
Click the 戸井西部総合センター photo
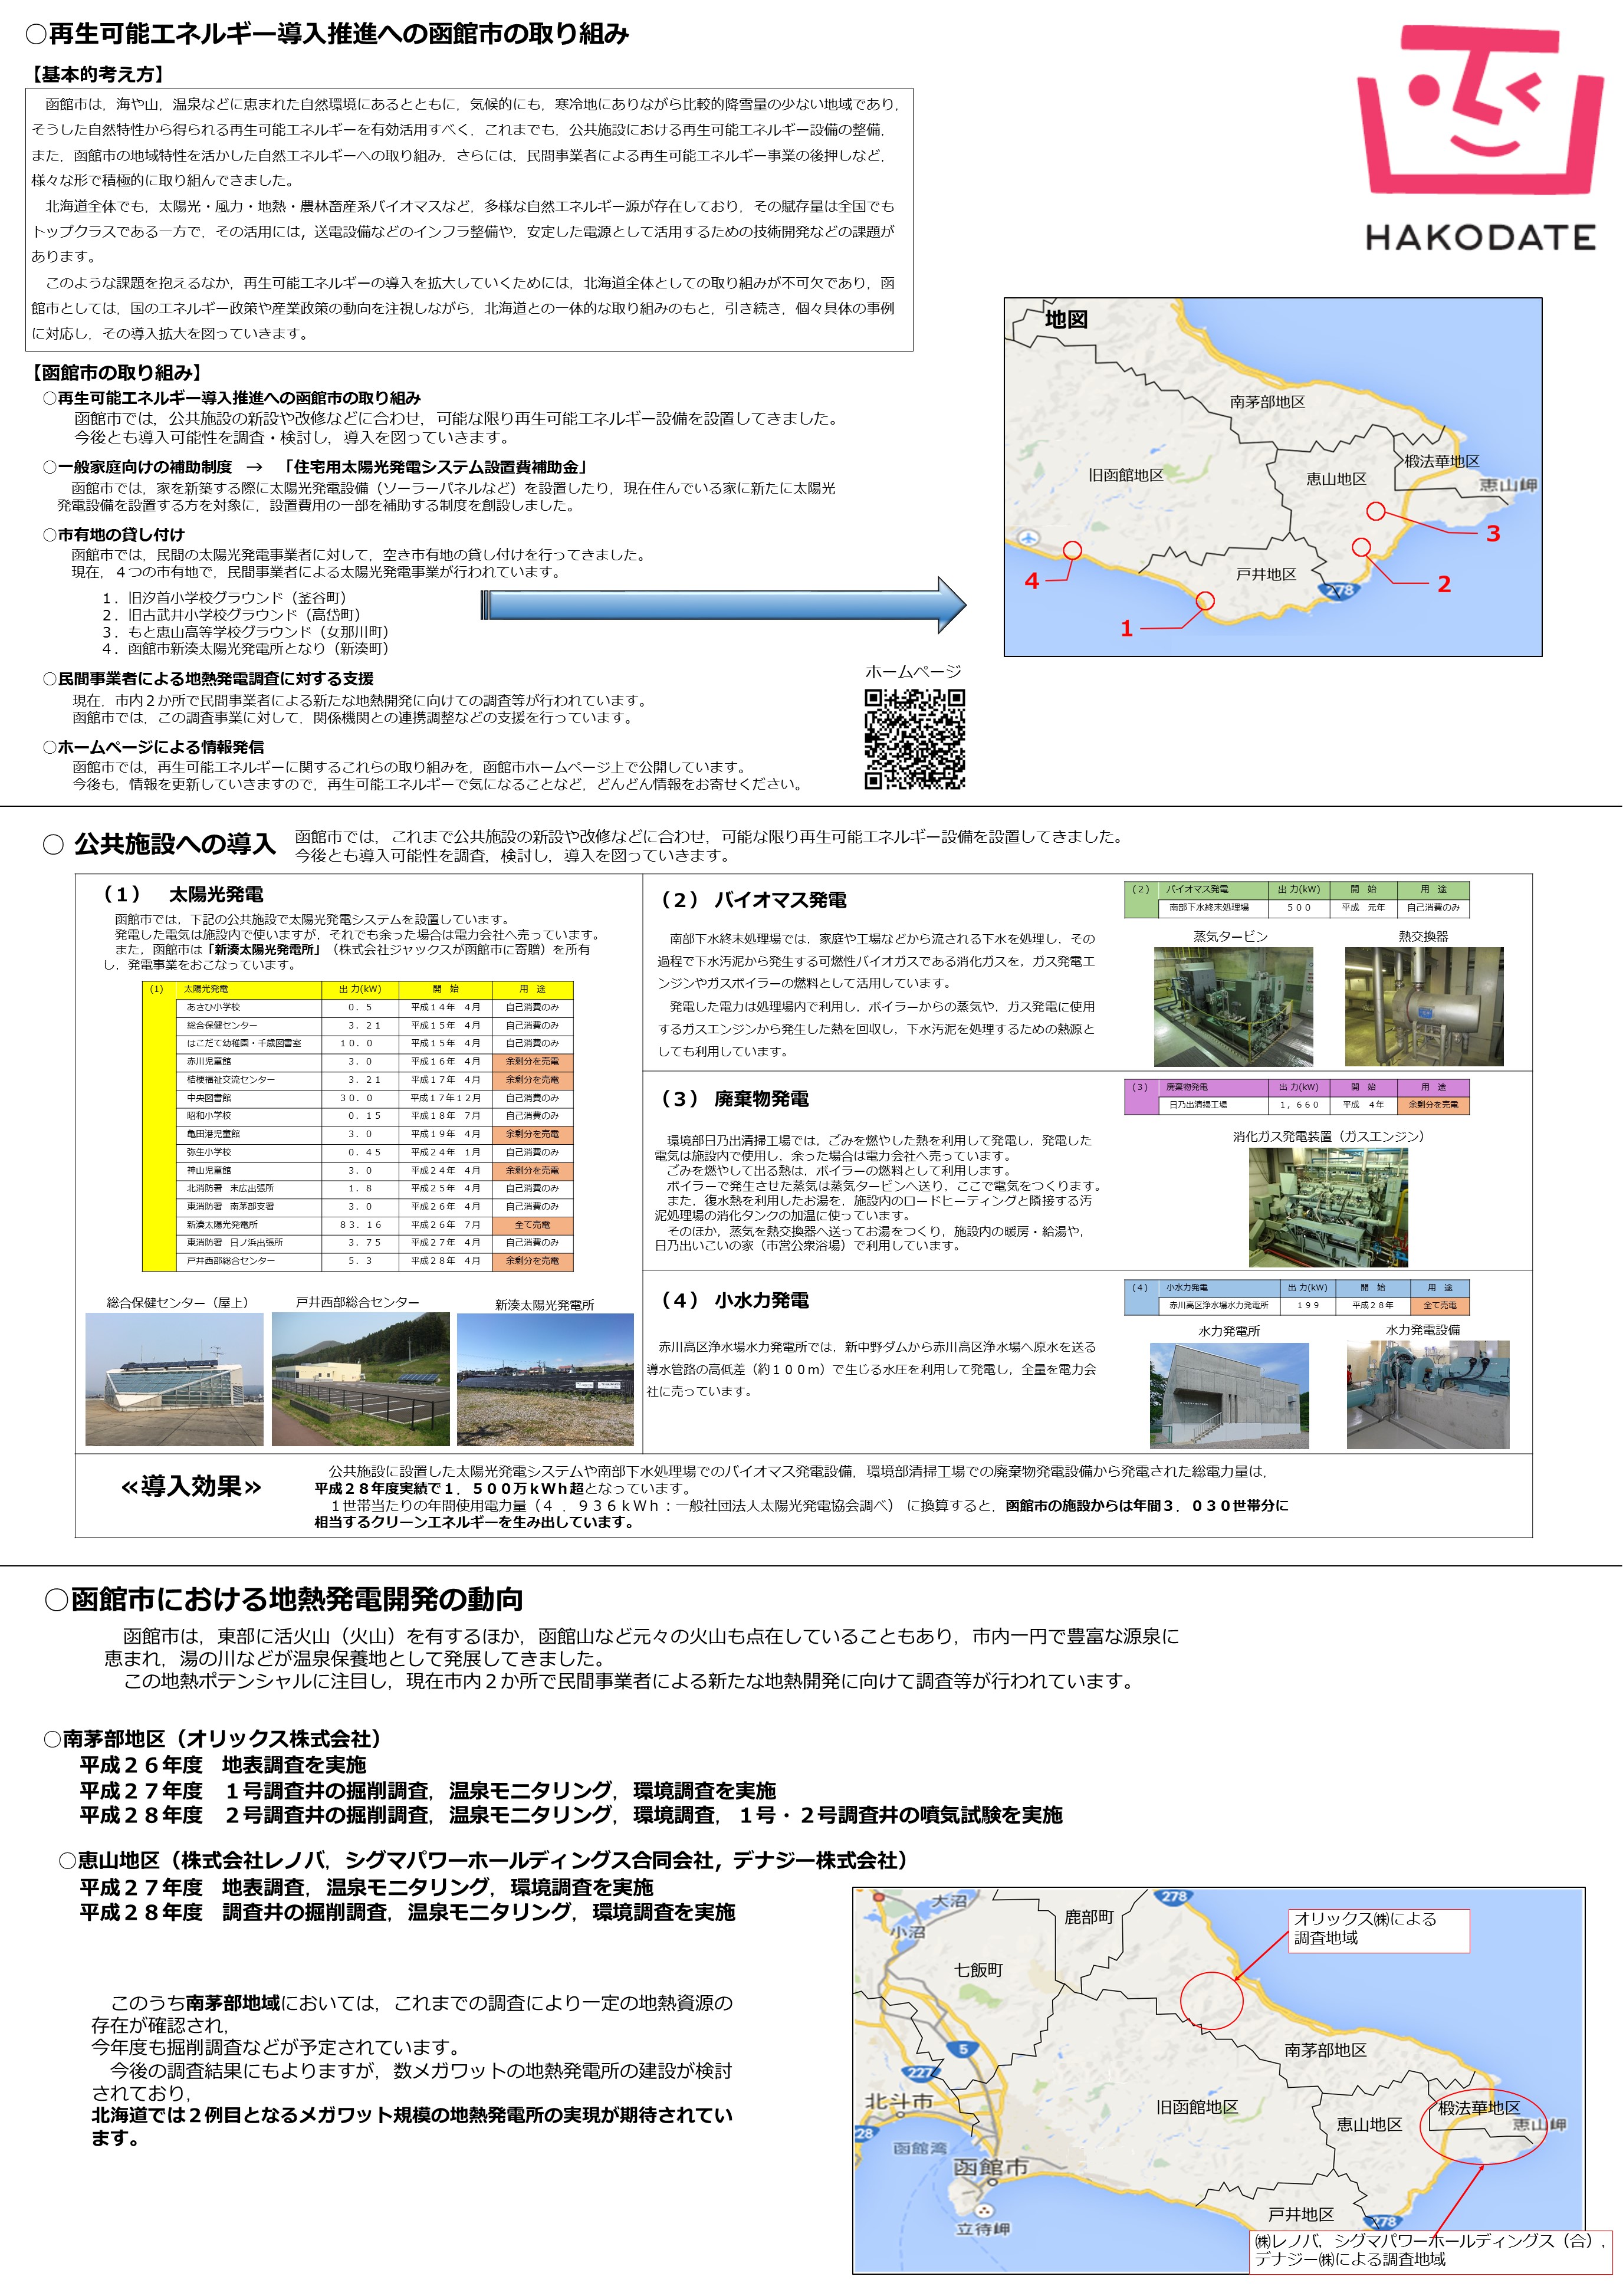click(x=360, y=1379)
